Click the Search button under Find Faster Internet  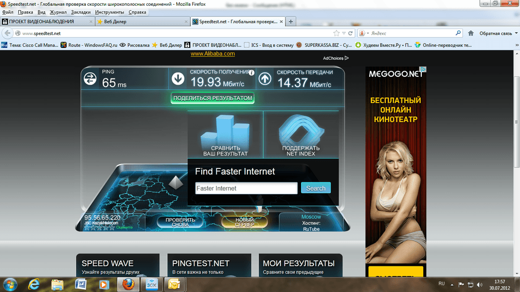(x=316, y=188)
